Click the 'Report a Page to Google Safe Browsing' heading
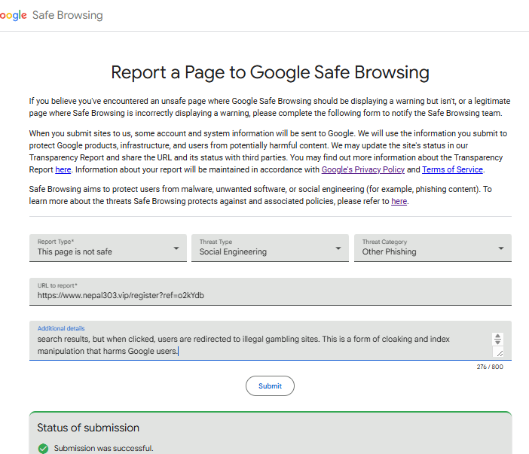The image size is (529, 454). [x=271, y=72]
